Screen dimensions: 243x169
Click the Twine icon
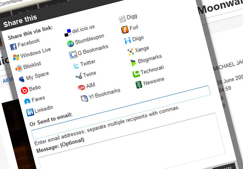coord(79,76)
